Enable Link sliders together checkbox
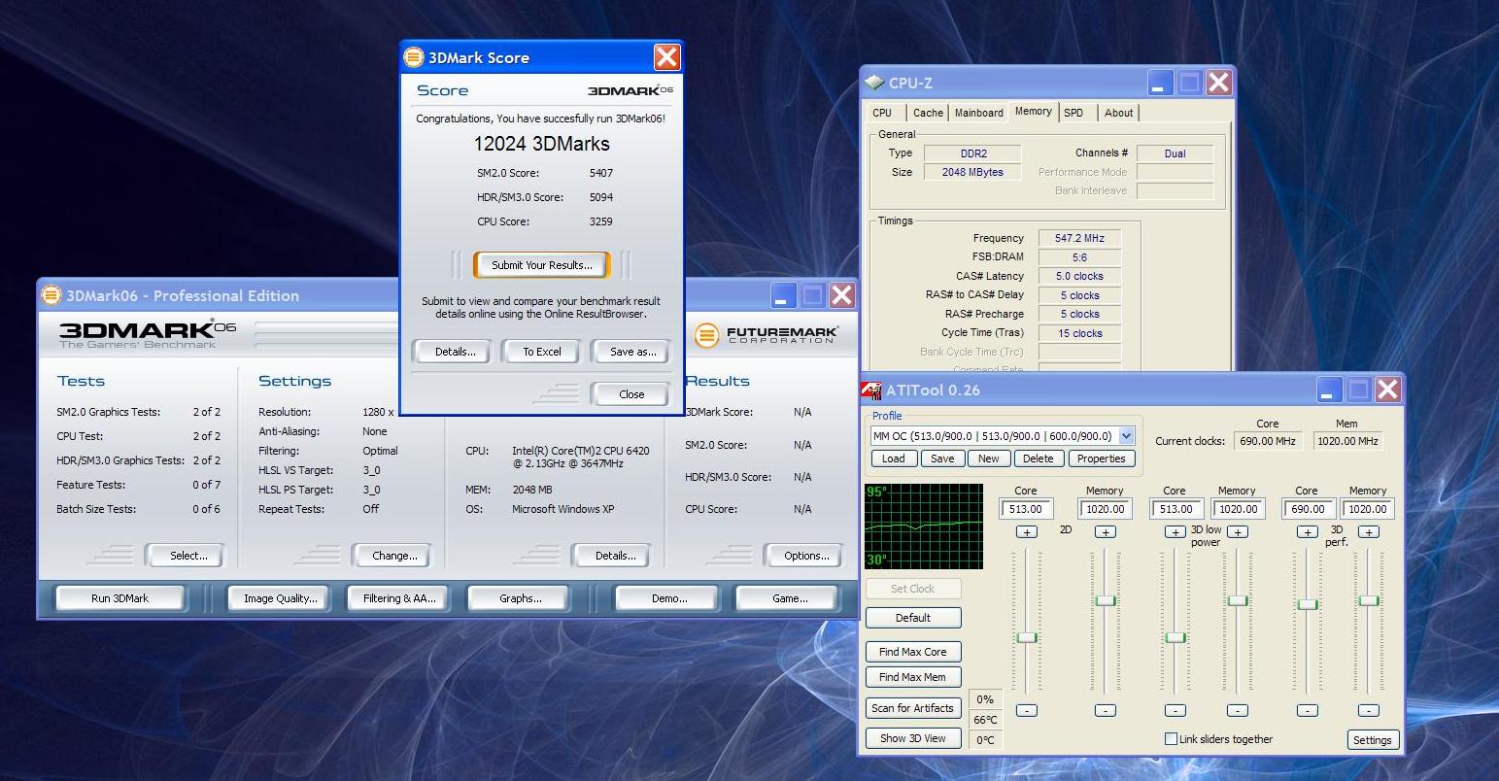1499x781 pixels. (1171, 738)
